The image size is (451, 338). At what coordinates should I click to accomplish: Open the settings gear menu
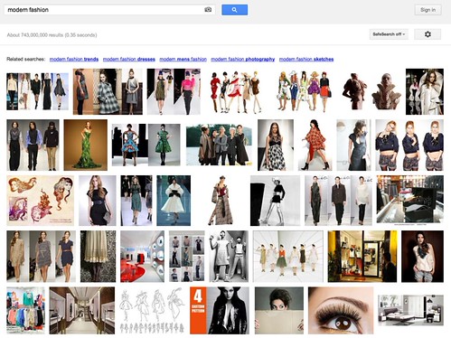click(428, 34)
